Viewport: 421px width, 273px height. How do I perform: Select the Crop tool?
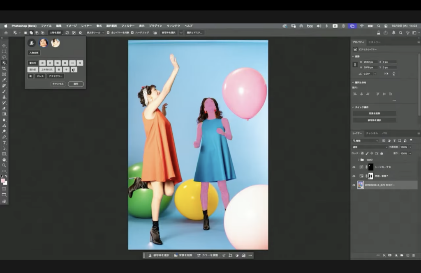(x=4, y=68)
